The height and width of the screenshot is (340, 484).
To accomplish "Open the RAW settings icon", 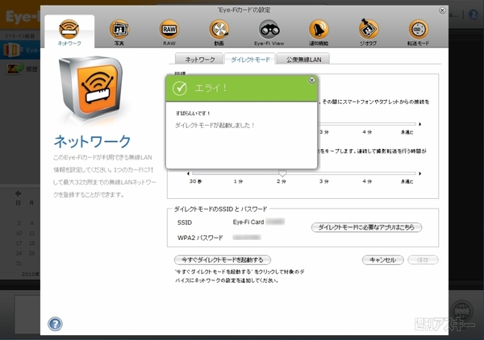I will (x=169, y=32).
